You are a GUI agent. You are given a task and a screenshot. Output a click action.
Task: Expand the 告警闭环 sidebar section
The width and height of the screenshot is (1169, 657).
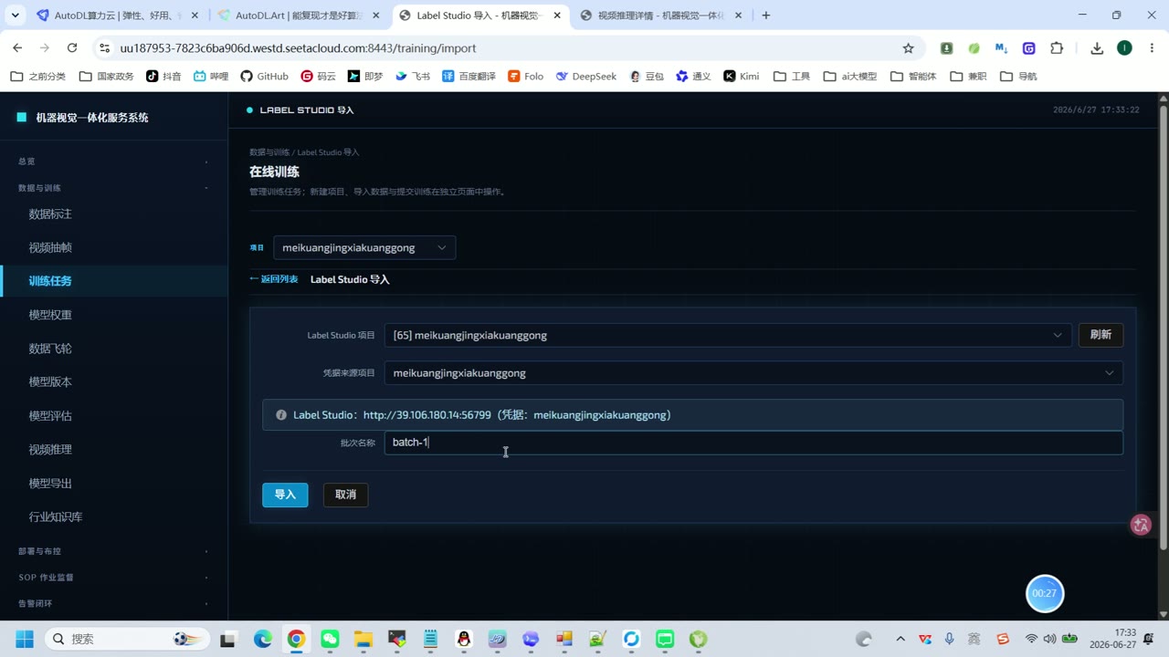pos(114,603)
